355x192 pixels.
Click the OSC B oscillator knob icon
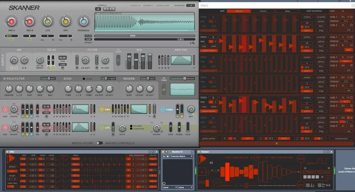coord(29,22)
